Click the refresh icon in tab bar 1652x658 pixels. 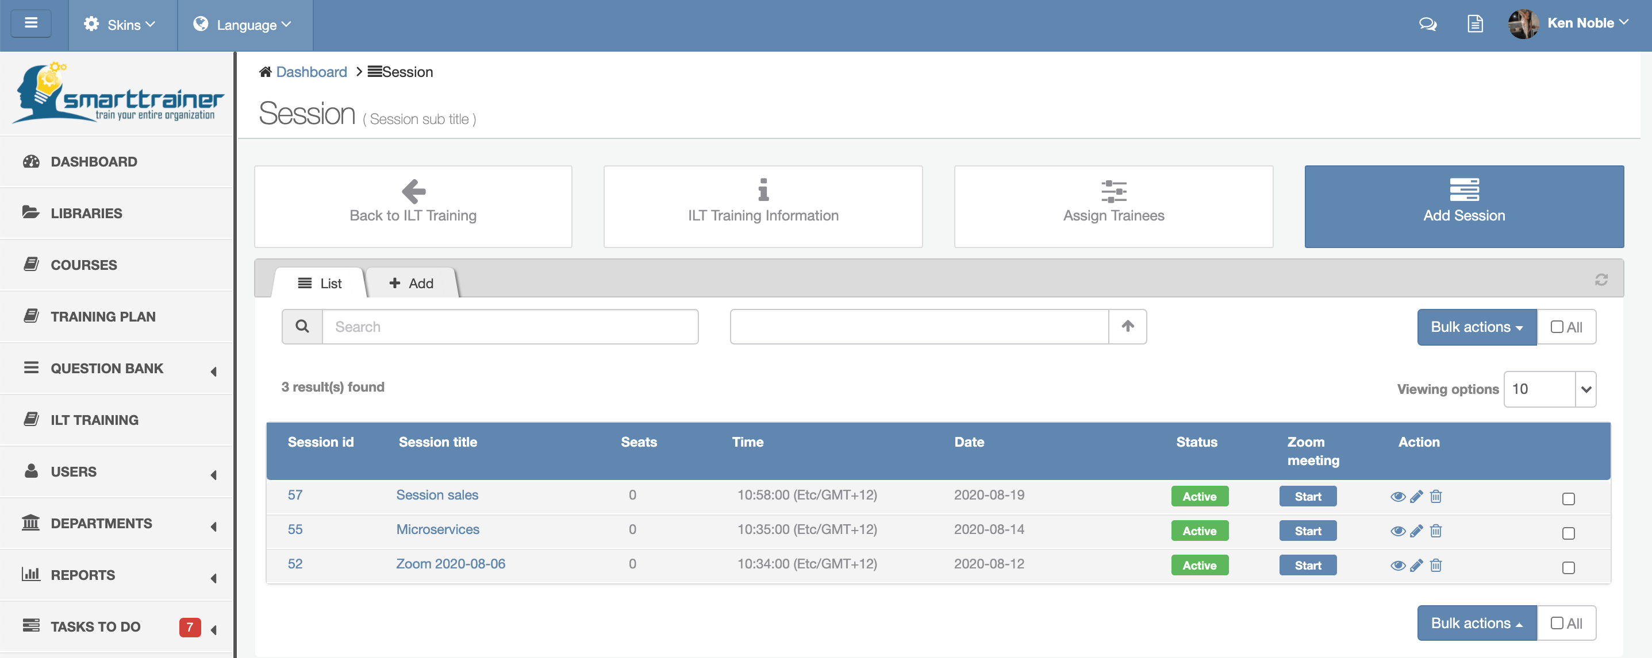tap(1601, 280)
